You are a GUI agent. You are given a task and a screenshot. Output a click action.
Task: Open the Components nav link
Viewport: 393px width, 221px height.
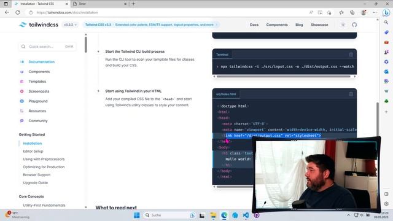pos(277,25)
